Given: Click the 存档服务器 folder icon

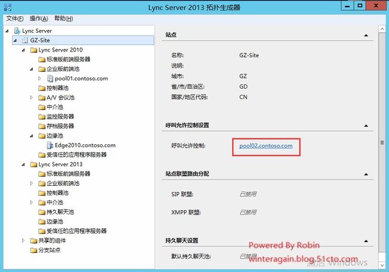Looking at the screenshot, I should [x=42, y=126].
